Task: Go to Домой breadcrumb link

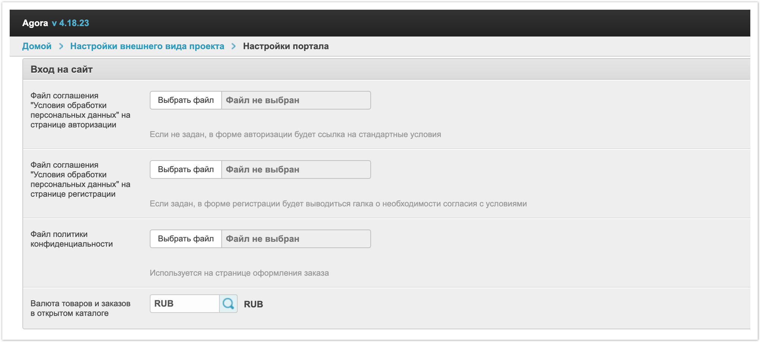Action: (x=37, y=46)
